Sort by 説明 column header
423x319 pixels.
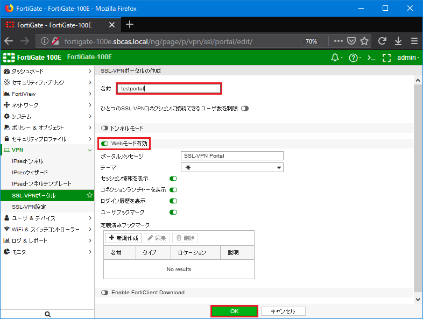pyautogui.click(x=237, y=253)
